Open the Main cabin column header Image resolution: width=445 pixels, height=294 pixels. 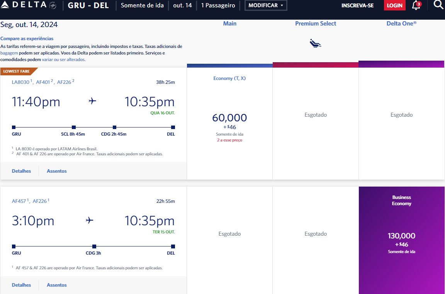pos(229,24)
